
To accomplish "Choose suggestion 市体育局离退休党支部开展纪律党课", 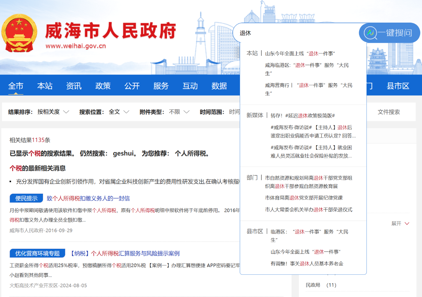I will coord(304,198).
